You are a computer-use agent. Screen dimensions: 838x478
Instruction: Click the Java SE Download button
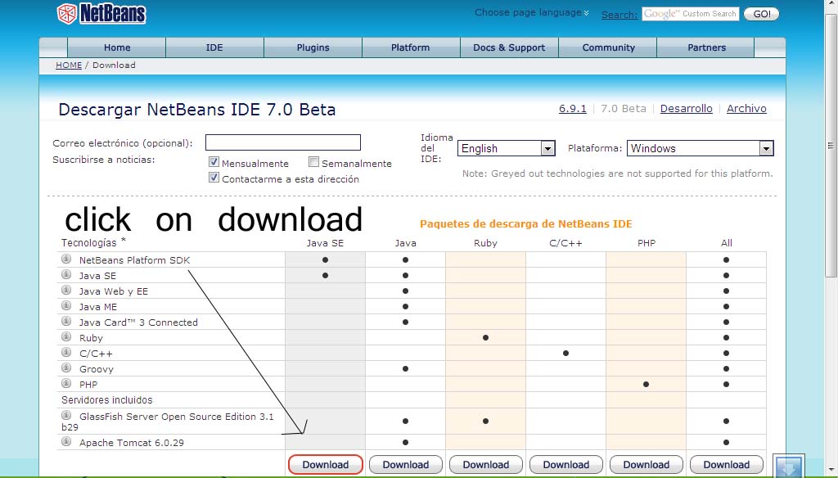(x=326, y=465)
